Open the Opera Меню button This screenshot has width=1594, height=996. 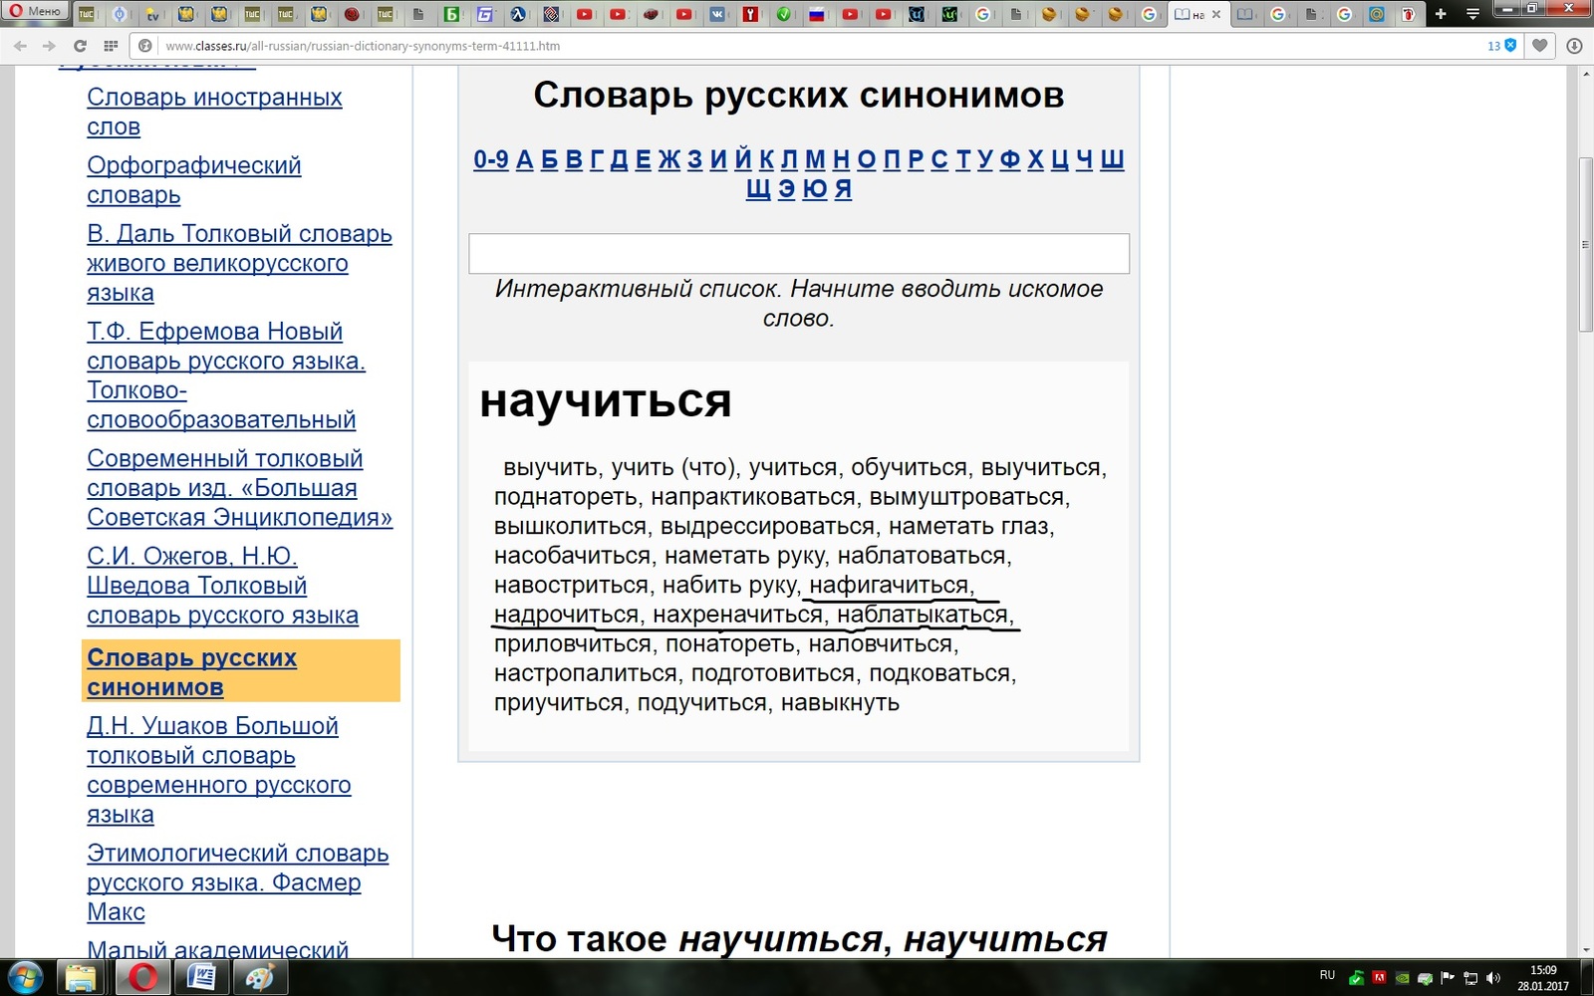[x=35, y=11]
